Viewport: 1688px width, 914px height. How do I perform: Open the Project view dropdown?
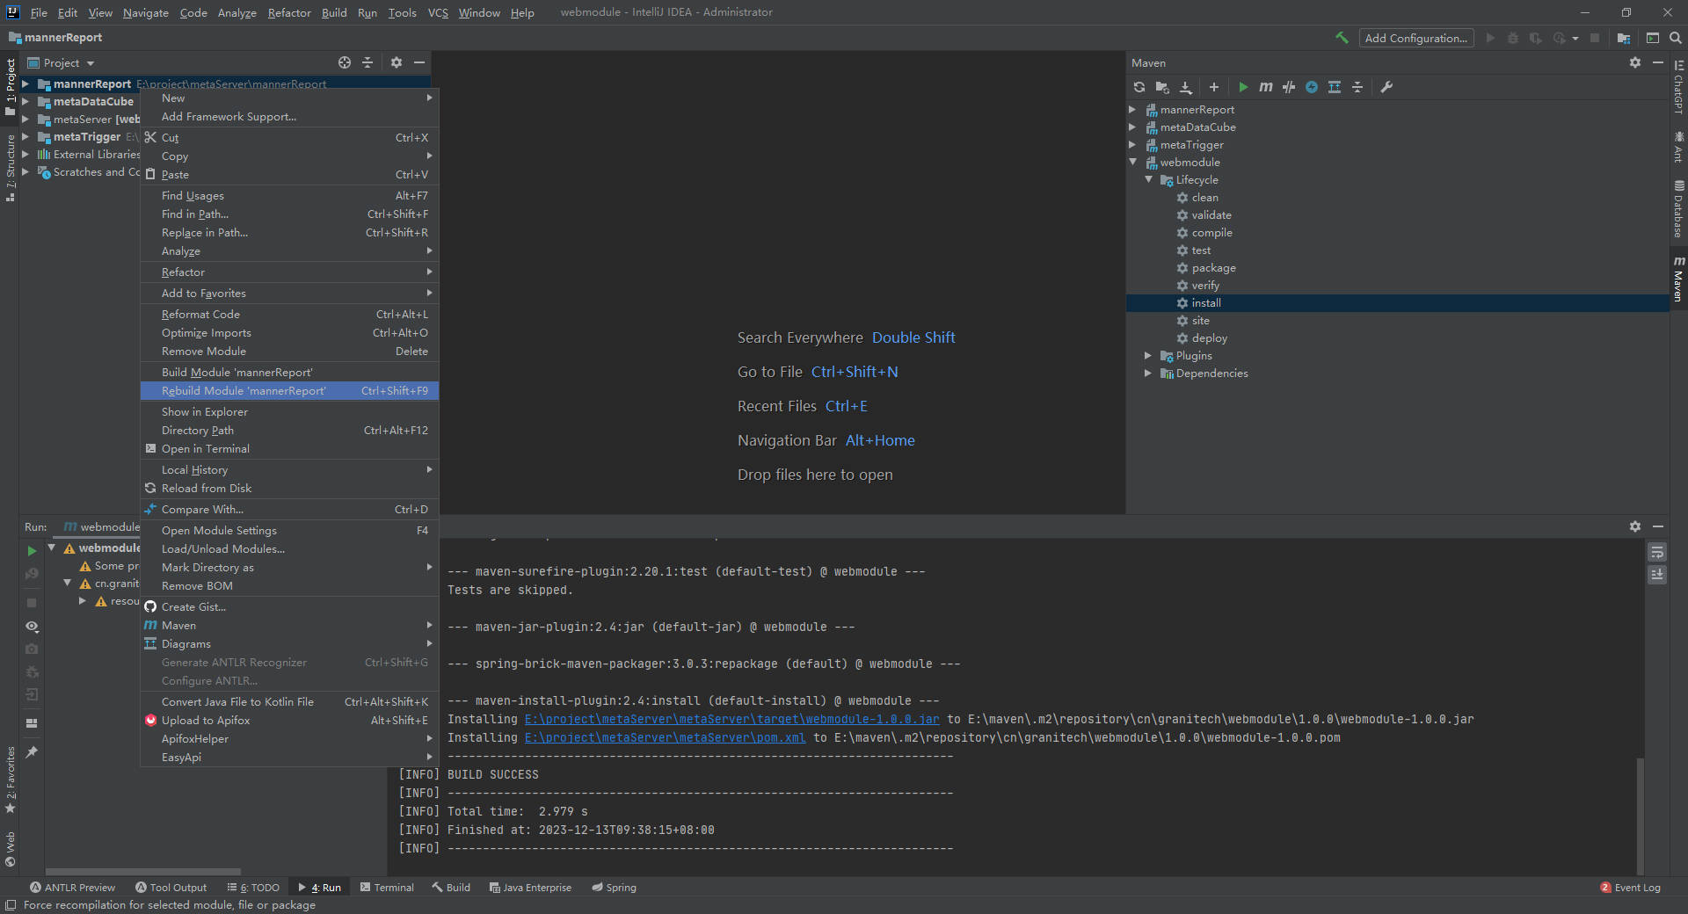[61, 63]
